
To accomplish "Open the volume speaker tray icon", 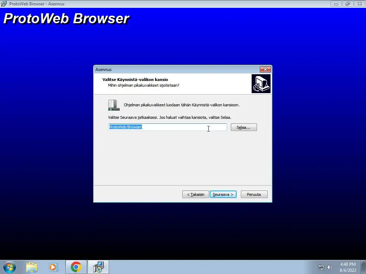I will 330,267.
